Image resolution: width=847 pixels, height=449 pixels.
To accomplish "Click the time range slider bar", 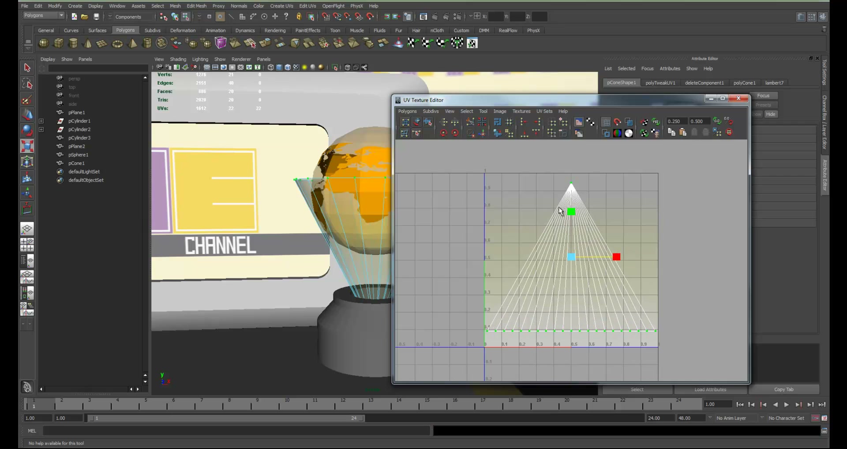I will pyautogui.click(x=226, y=418).
